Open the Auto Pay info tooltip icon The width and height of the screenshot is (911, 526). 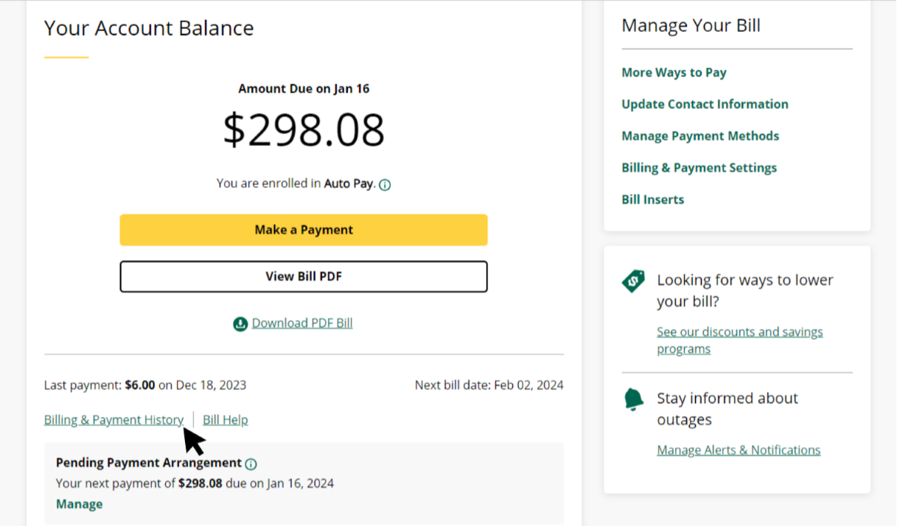click(385, 184)
